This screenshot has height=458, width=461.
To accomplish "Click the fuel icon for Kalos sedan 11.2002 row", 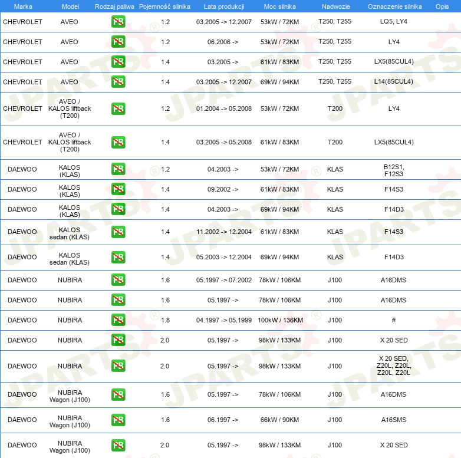I will (x=118, y=232).
